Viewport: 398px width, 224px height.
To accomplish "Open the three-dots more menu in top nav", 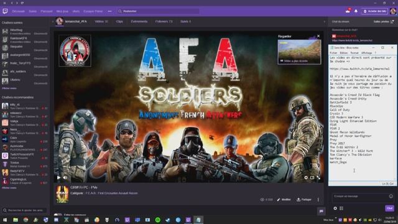I will coord(109,11).
